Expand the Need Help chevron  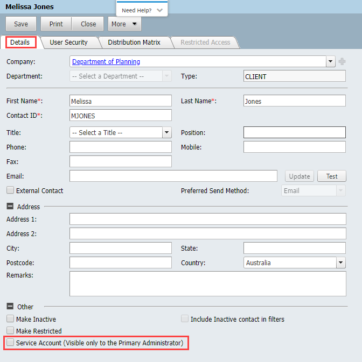(x=159, y=10)
